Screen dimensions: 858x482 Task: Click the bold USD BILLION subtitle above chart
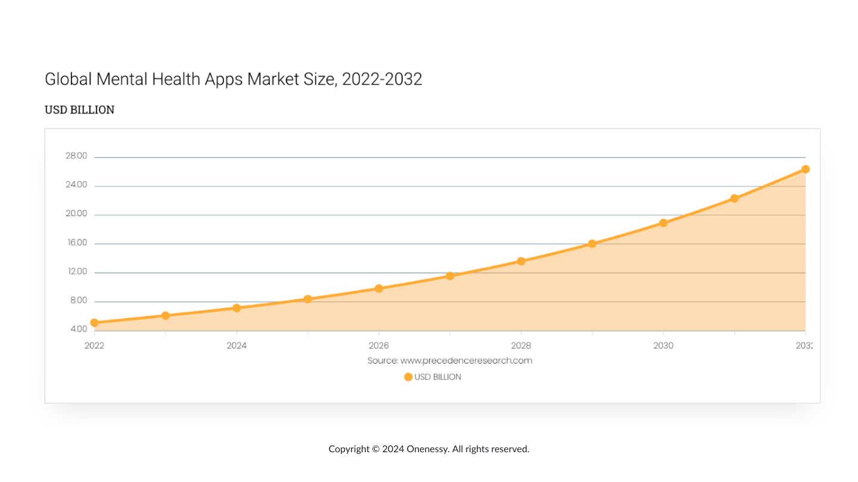pos(80,110)
